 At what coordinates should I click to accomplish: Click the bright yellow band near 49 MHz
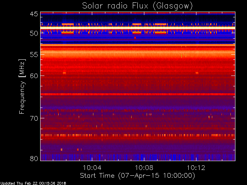(x=138, y=28)
